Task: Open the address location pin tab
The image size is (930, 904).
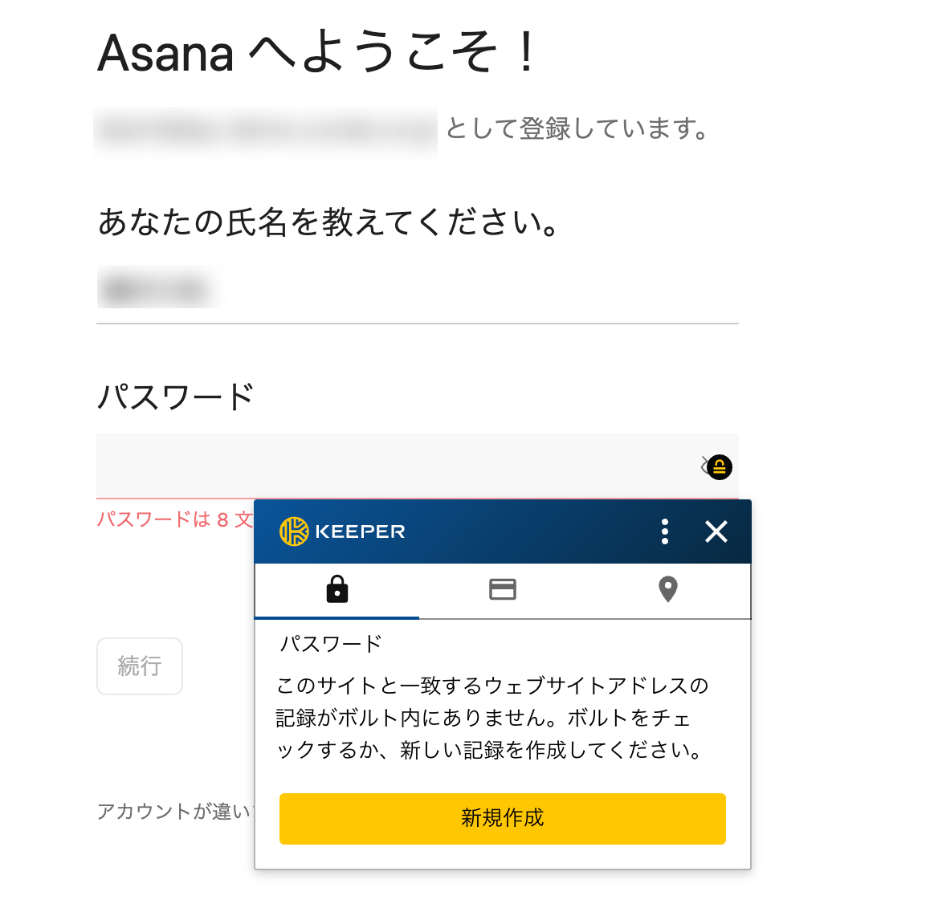Action: [667, 589]
